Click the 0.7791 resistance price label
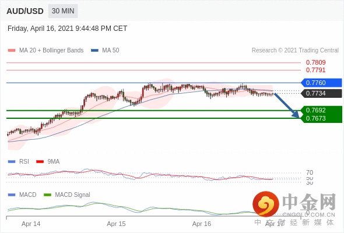344x233 pixels. [315, 70]
